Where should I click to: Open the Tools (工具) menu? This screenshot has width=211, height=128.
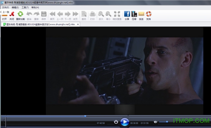click(25, 7)
